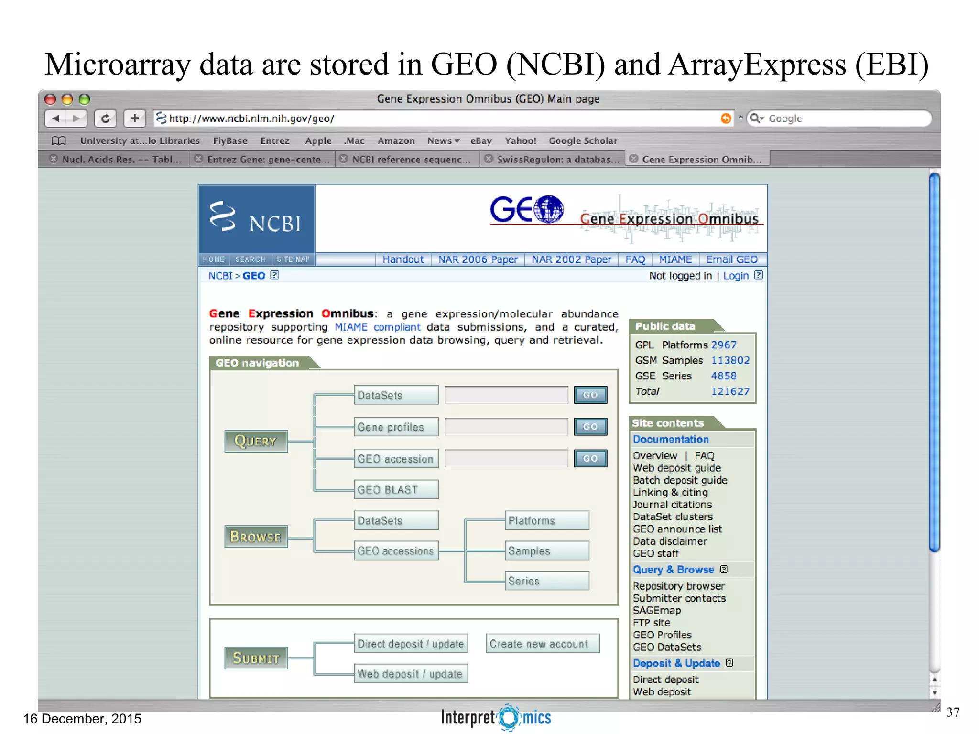This screenshot has height=734, width=979.
Task: Click the SUBMIT button
Action: pyautogui.click(x=256, y=658)
